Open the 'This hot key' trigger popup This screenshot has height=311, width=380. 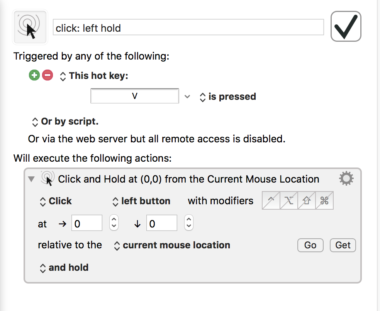tap(94, 76)
